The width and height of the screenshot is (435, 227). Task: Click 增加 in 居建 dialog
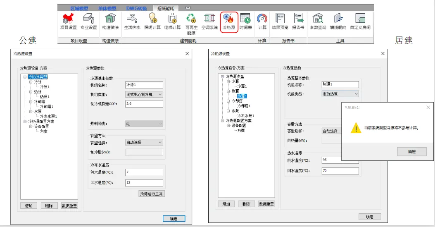click(226, 204)
